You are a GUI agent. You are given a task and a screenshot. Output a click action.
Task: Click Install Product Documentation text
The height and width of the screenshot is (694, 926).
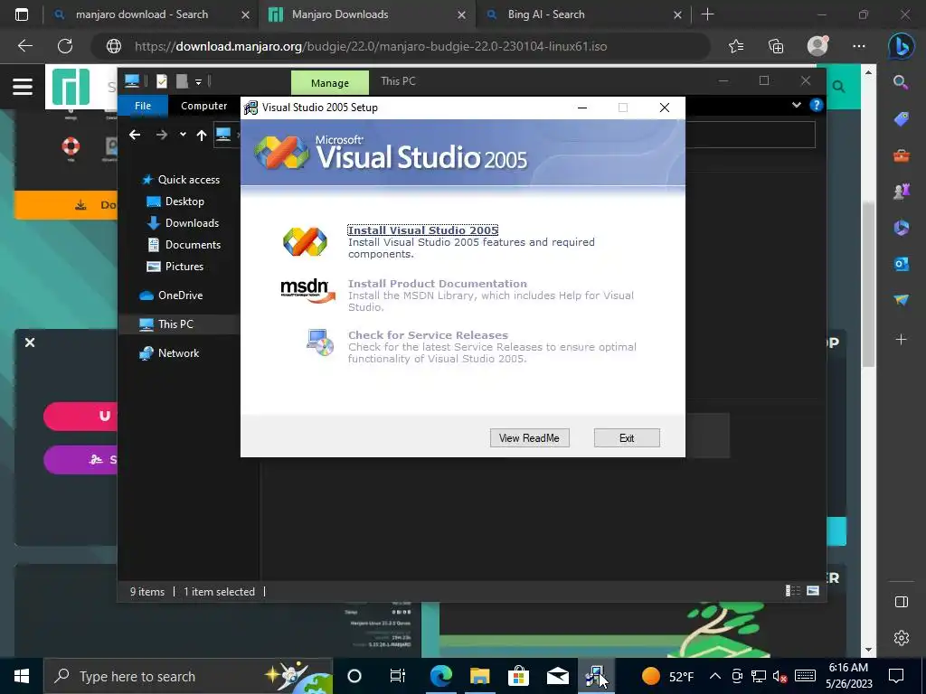(437, 283)
